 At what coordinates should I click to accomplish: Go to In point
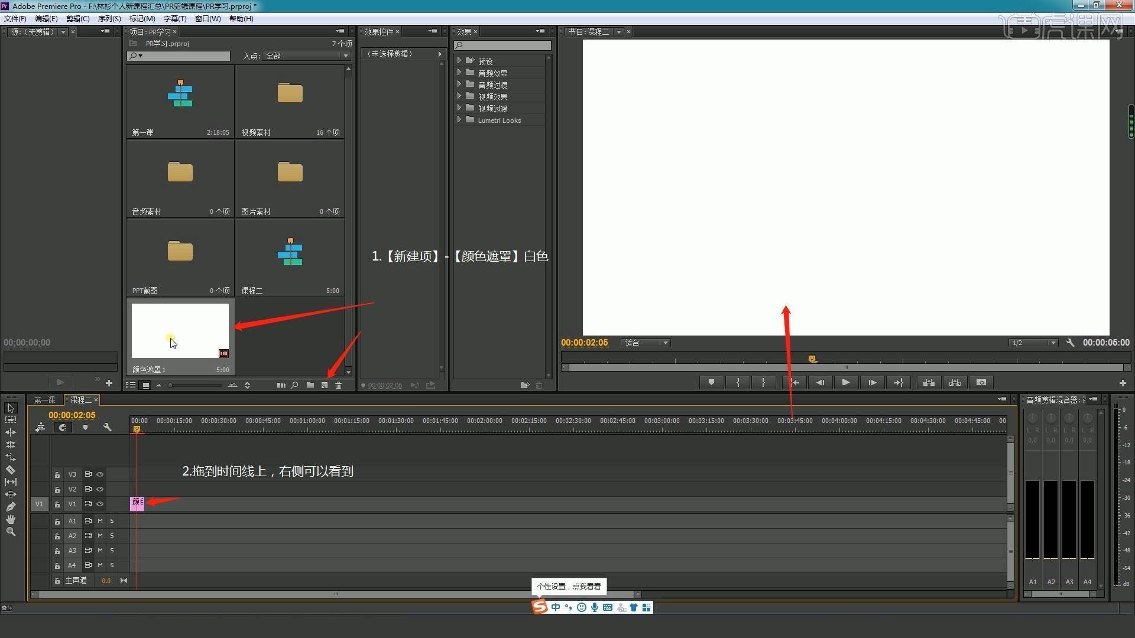point(794,383)
